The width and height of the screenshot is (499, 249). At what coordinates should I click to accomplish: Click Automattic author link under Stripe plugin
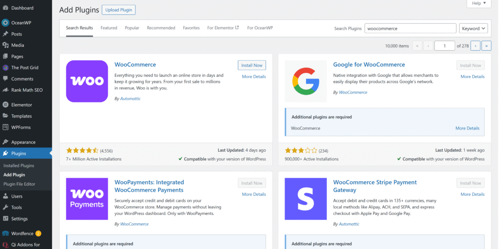point(349,224)
